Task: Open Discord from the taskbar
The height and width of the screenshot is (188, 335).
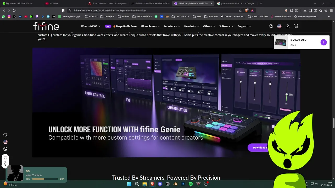Action: [x=160, y=184]
